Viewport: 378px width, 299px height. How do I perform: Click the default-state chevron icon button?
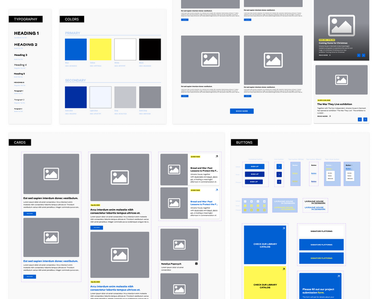(x=279, y=166)
